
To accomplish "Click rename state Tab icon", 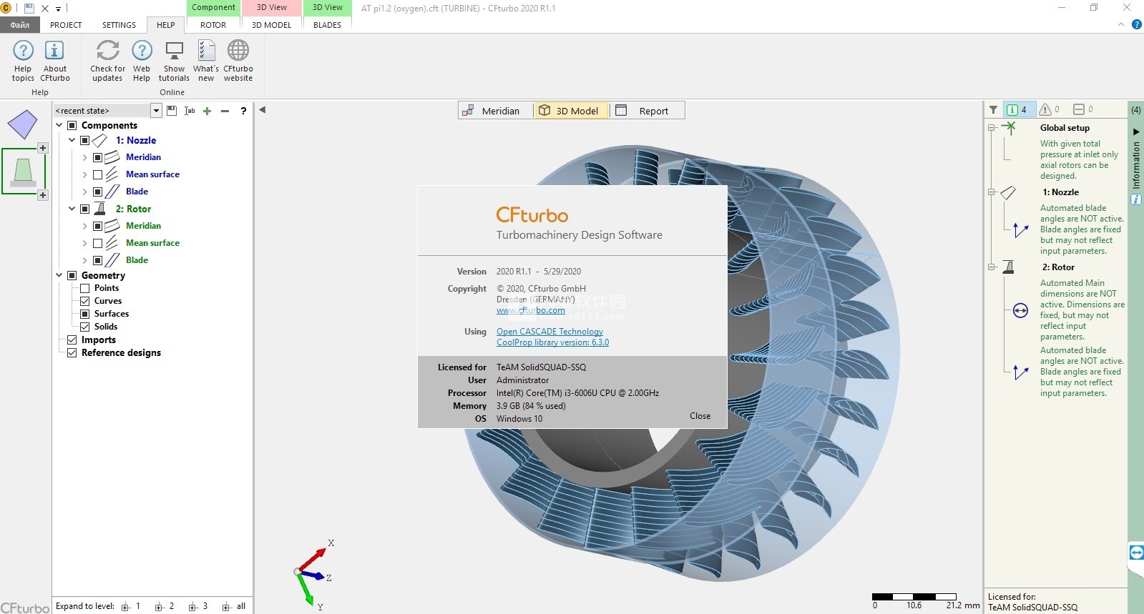I will coord(190,111).
